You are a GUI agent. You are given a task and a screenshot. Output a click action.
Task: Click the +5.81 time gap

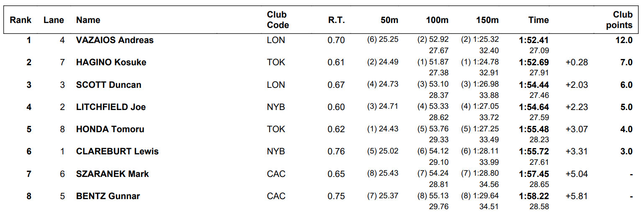pyautogui.click(x=576, y=196)
